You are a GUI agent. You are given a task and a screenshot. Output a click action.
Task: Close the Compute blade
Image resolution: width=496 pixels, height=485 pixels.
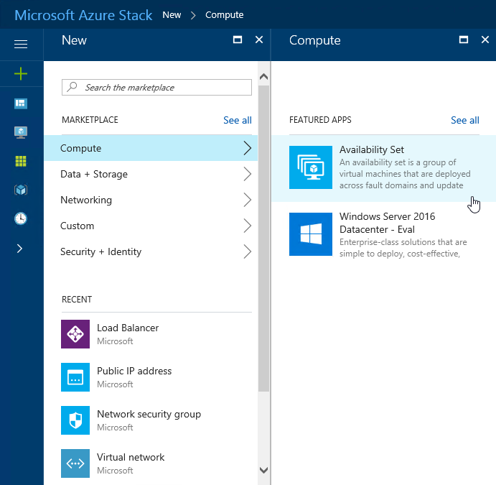pos(485,40)
